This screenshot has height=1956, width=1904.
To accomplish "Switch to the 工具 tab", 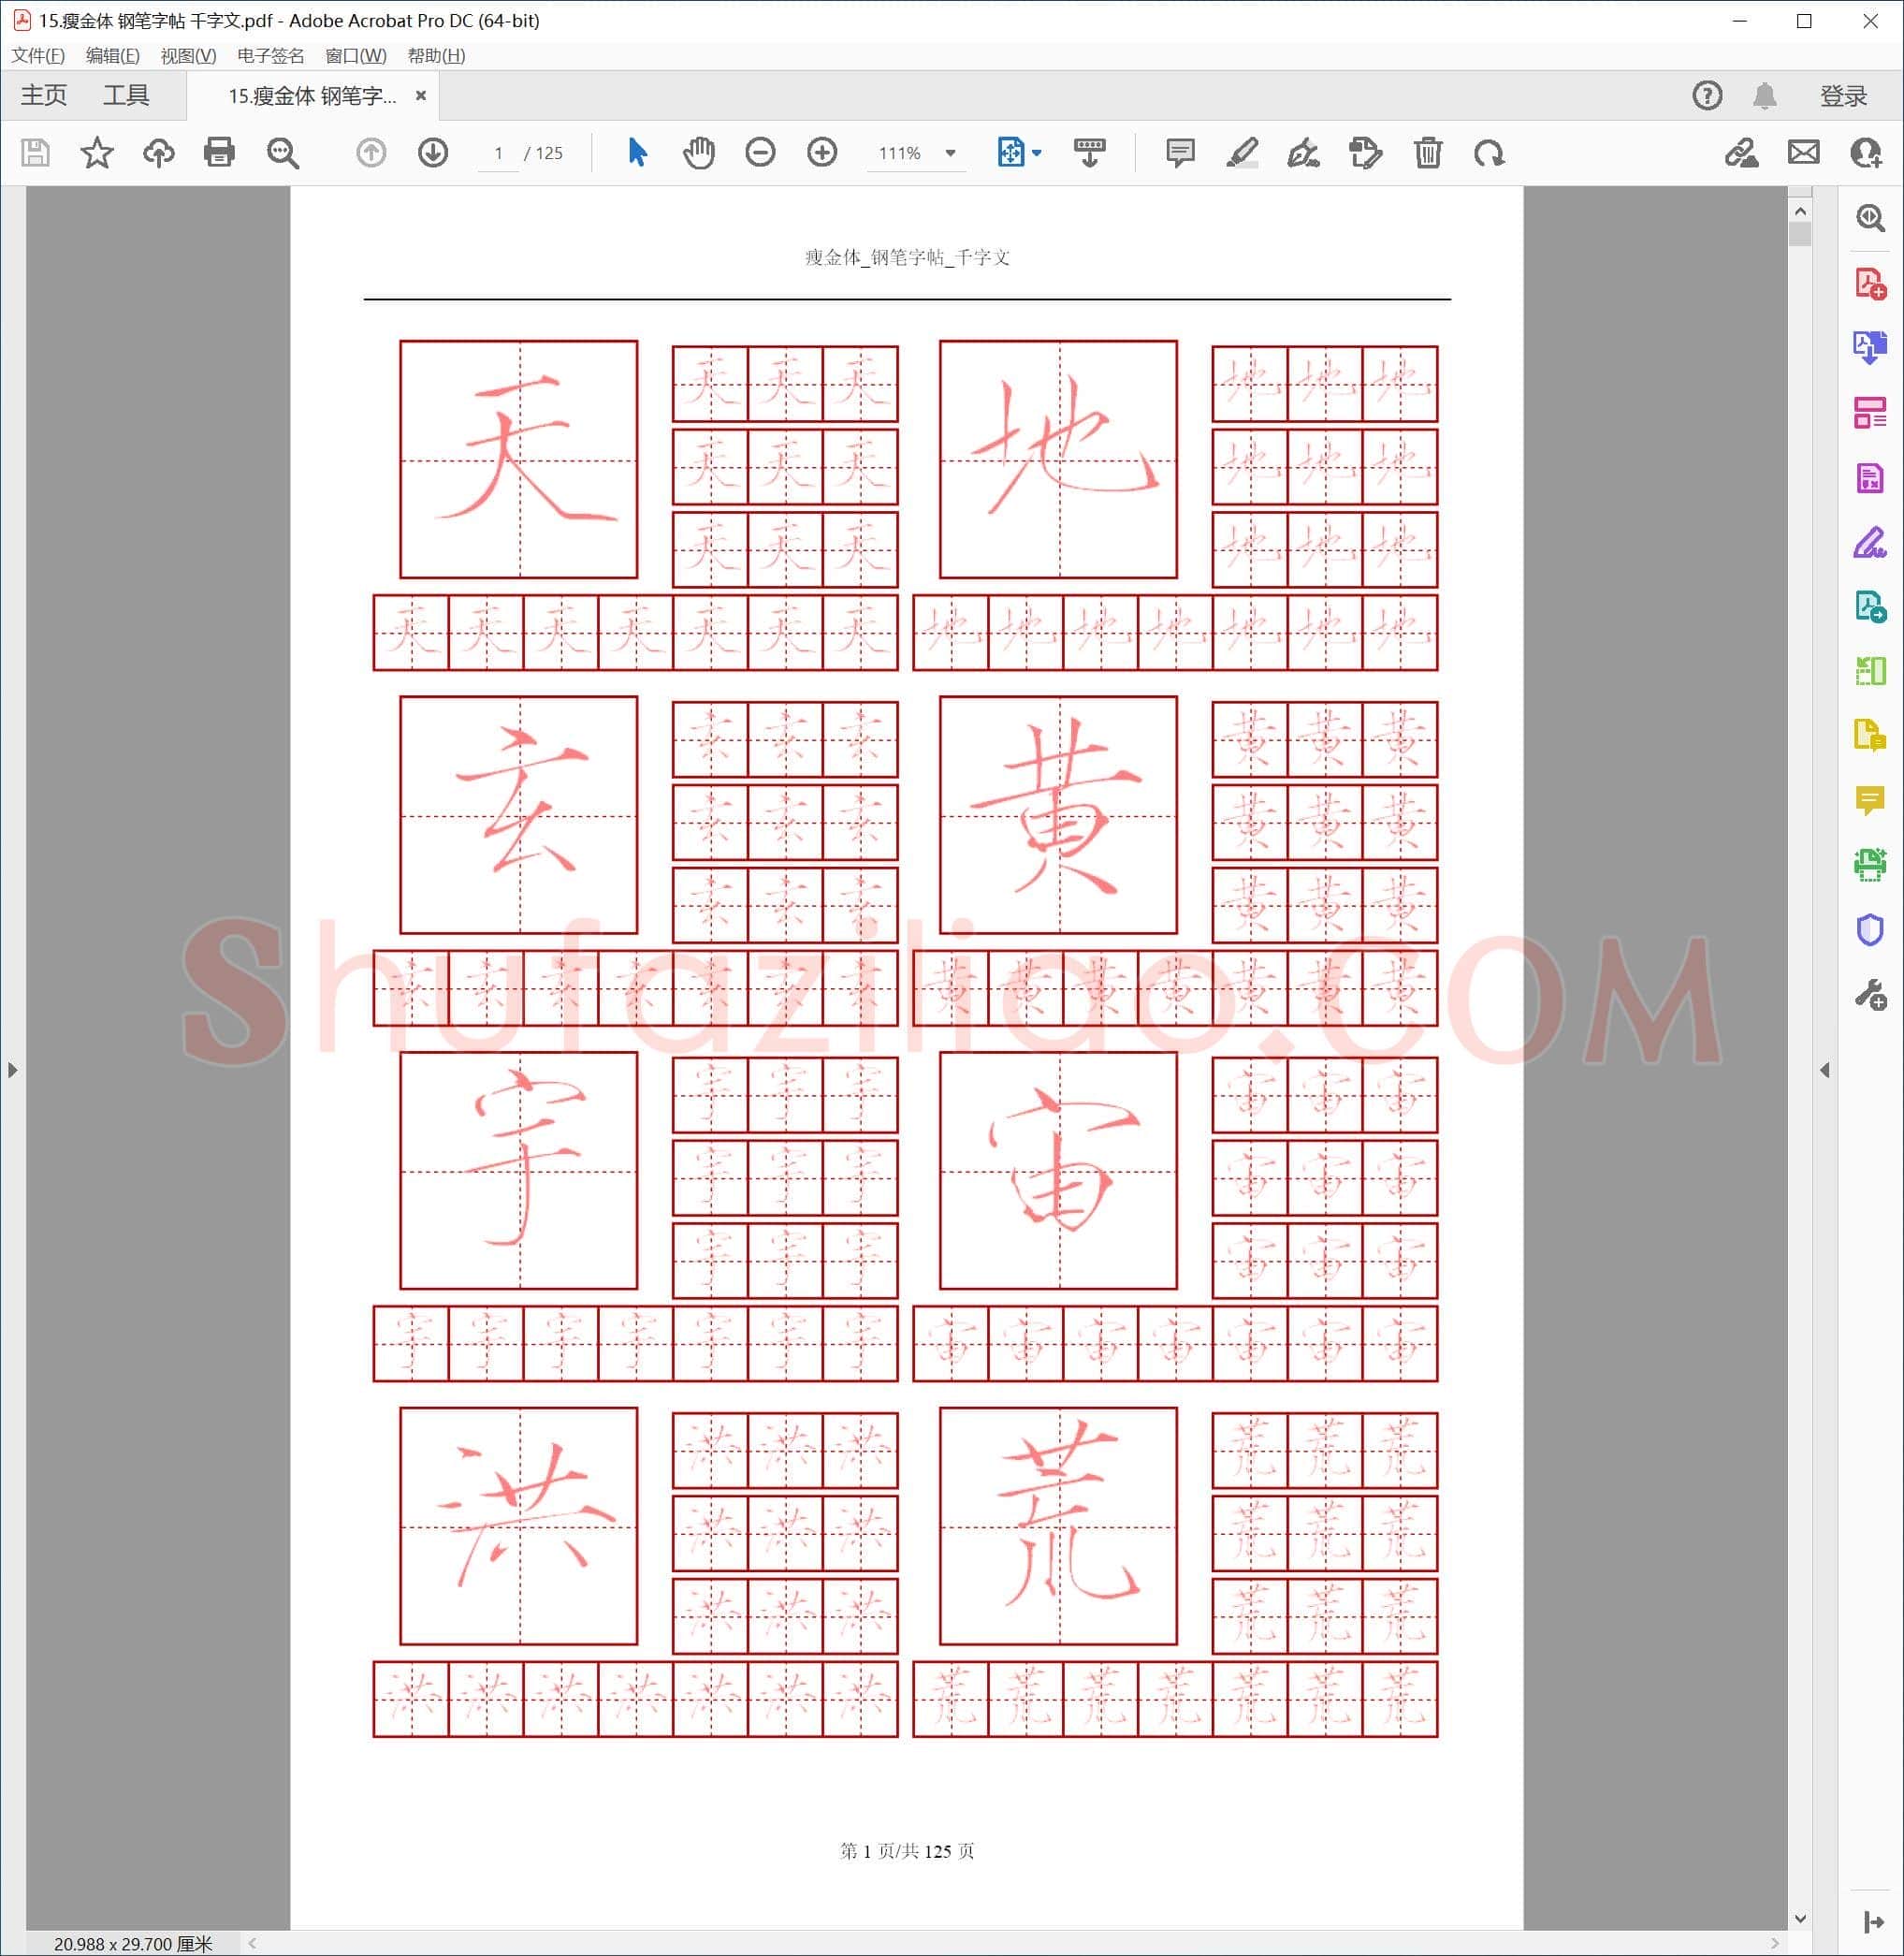I will 126,96.
